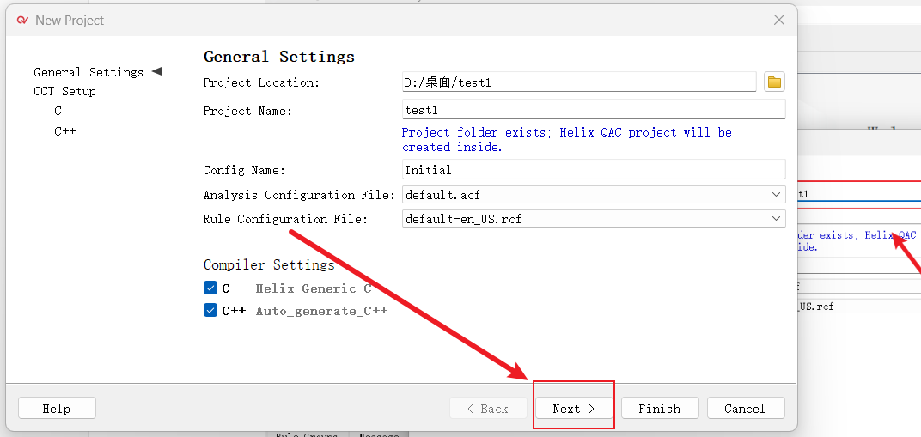Uncheck the C compiler checkbox
The width and height of the screenshot is (921, 437).
click(210, 288)
